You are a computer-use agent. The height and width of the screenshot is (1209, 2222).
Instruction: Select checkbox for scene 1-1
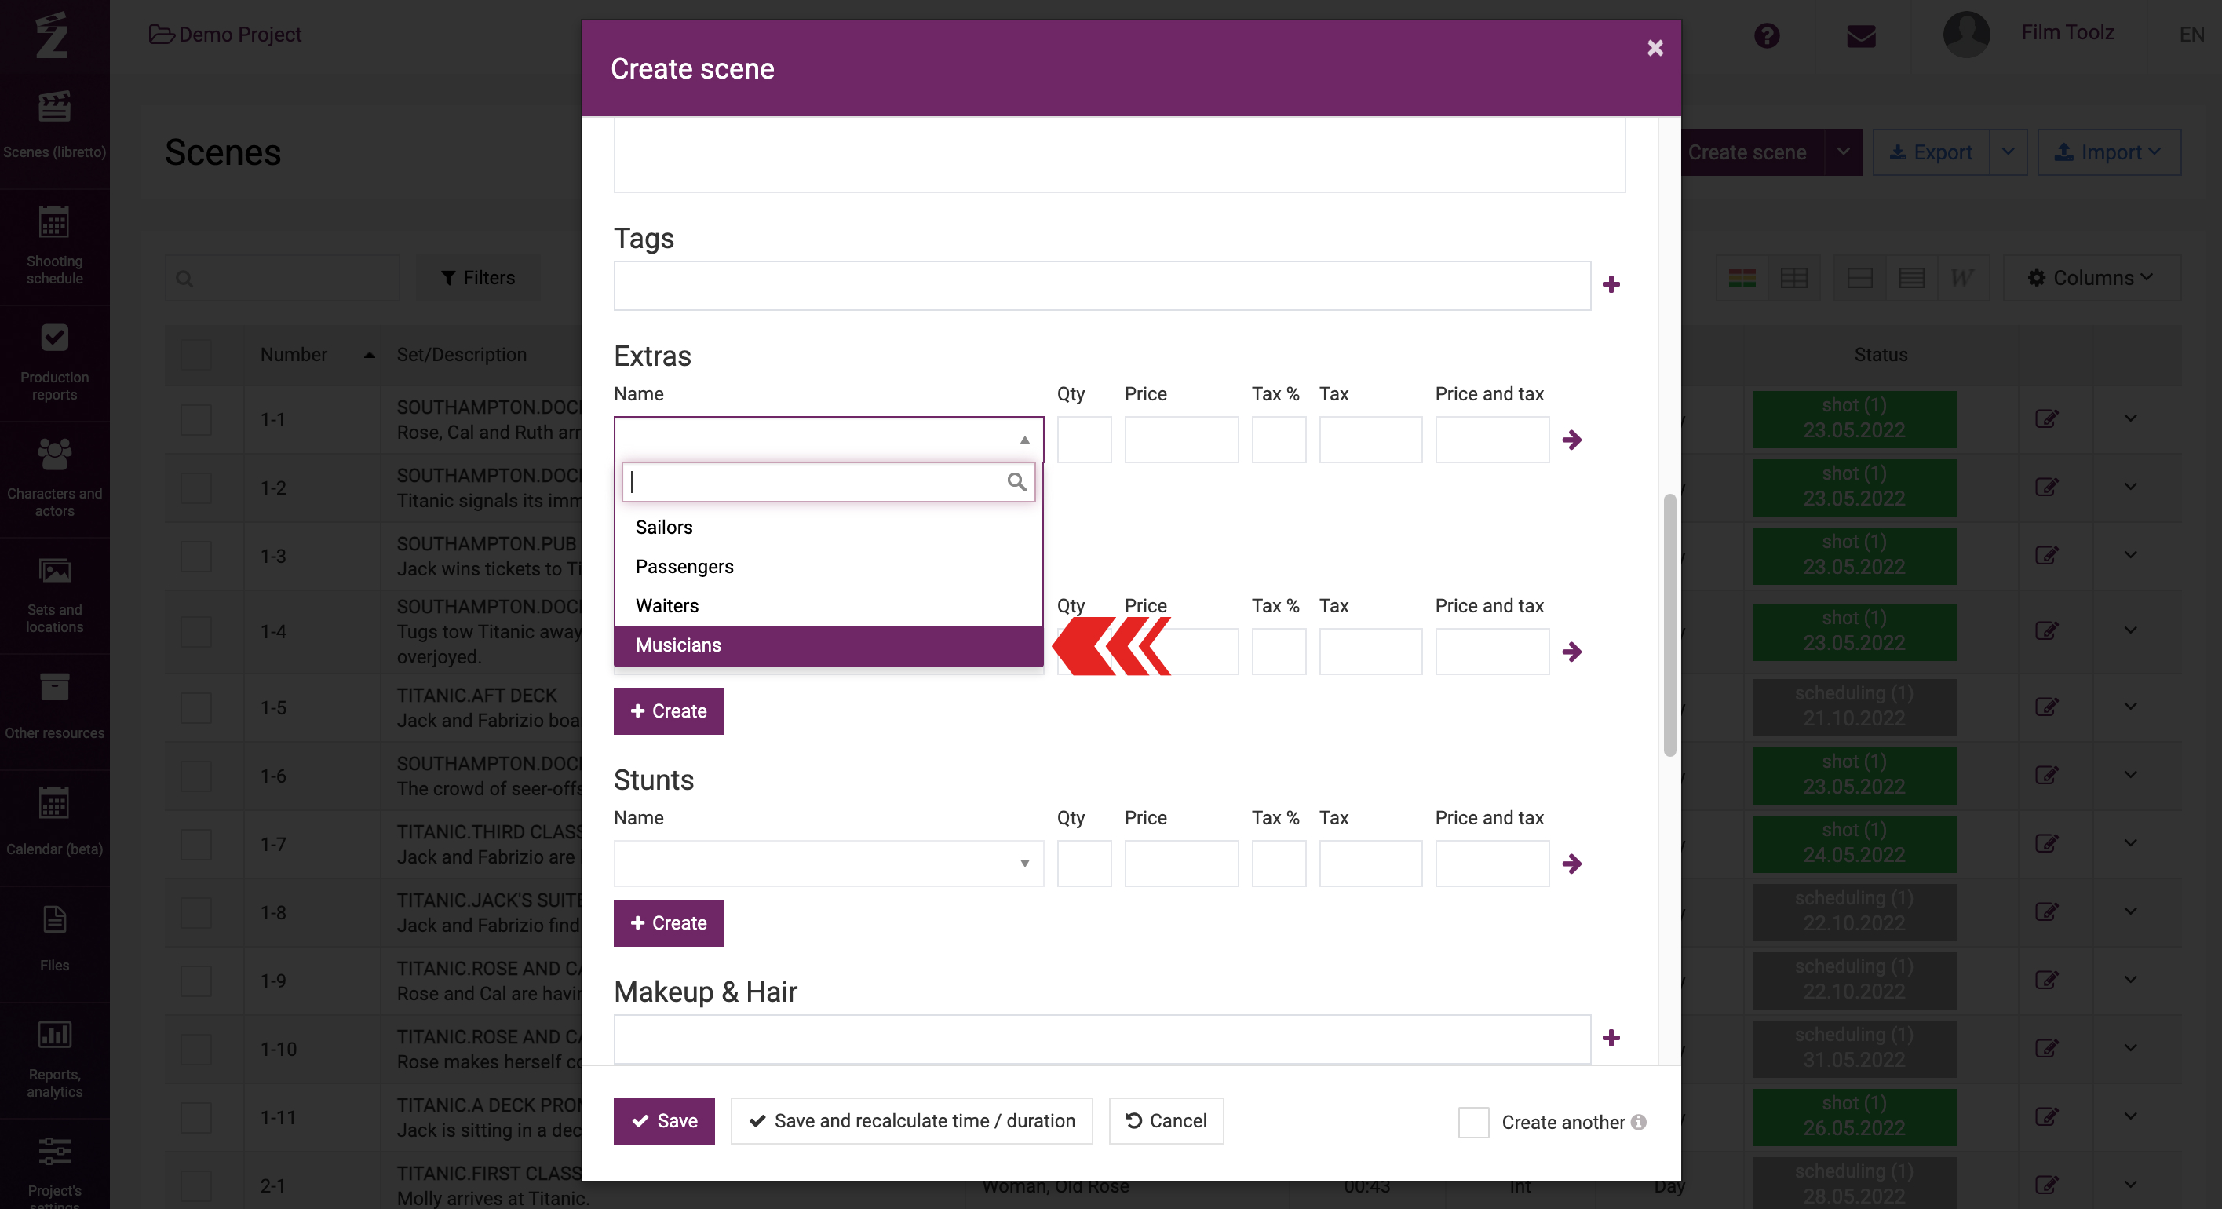tap(195, 420)
